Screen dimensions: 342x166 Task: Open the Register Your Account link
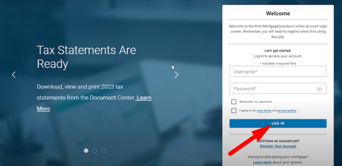[x=278, y=146]
